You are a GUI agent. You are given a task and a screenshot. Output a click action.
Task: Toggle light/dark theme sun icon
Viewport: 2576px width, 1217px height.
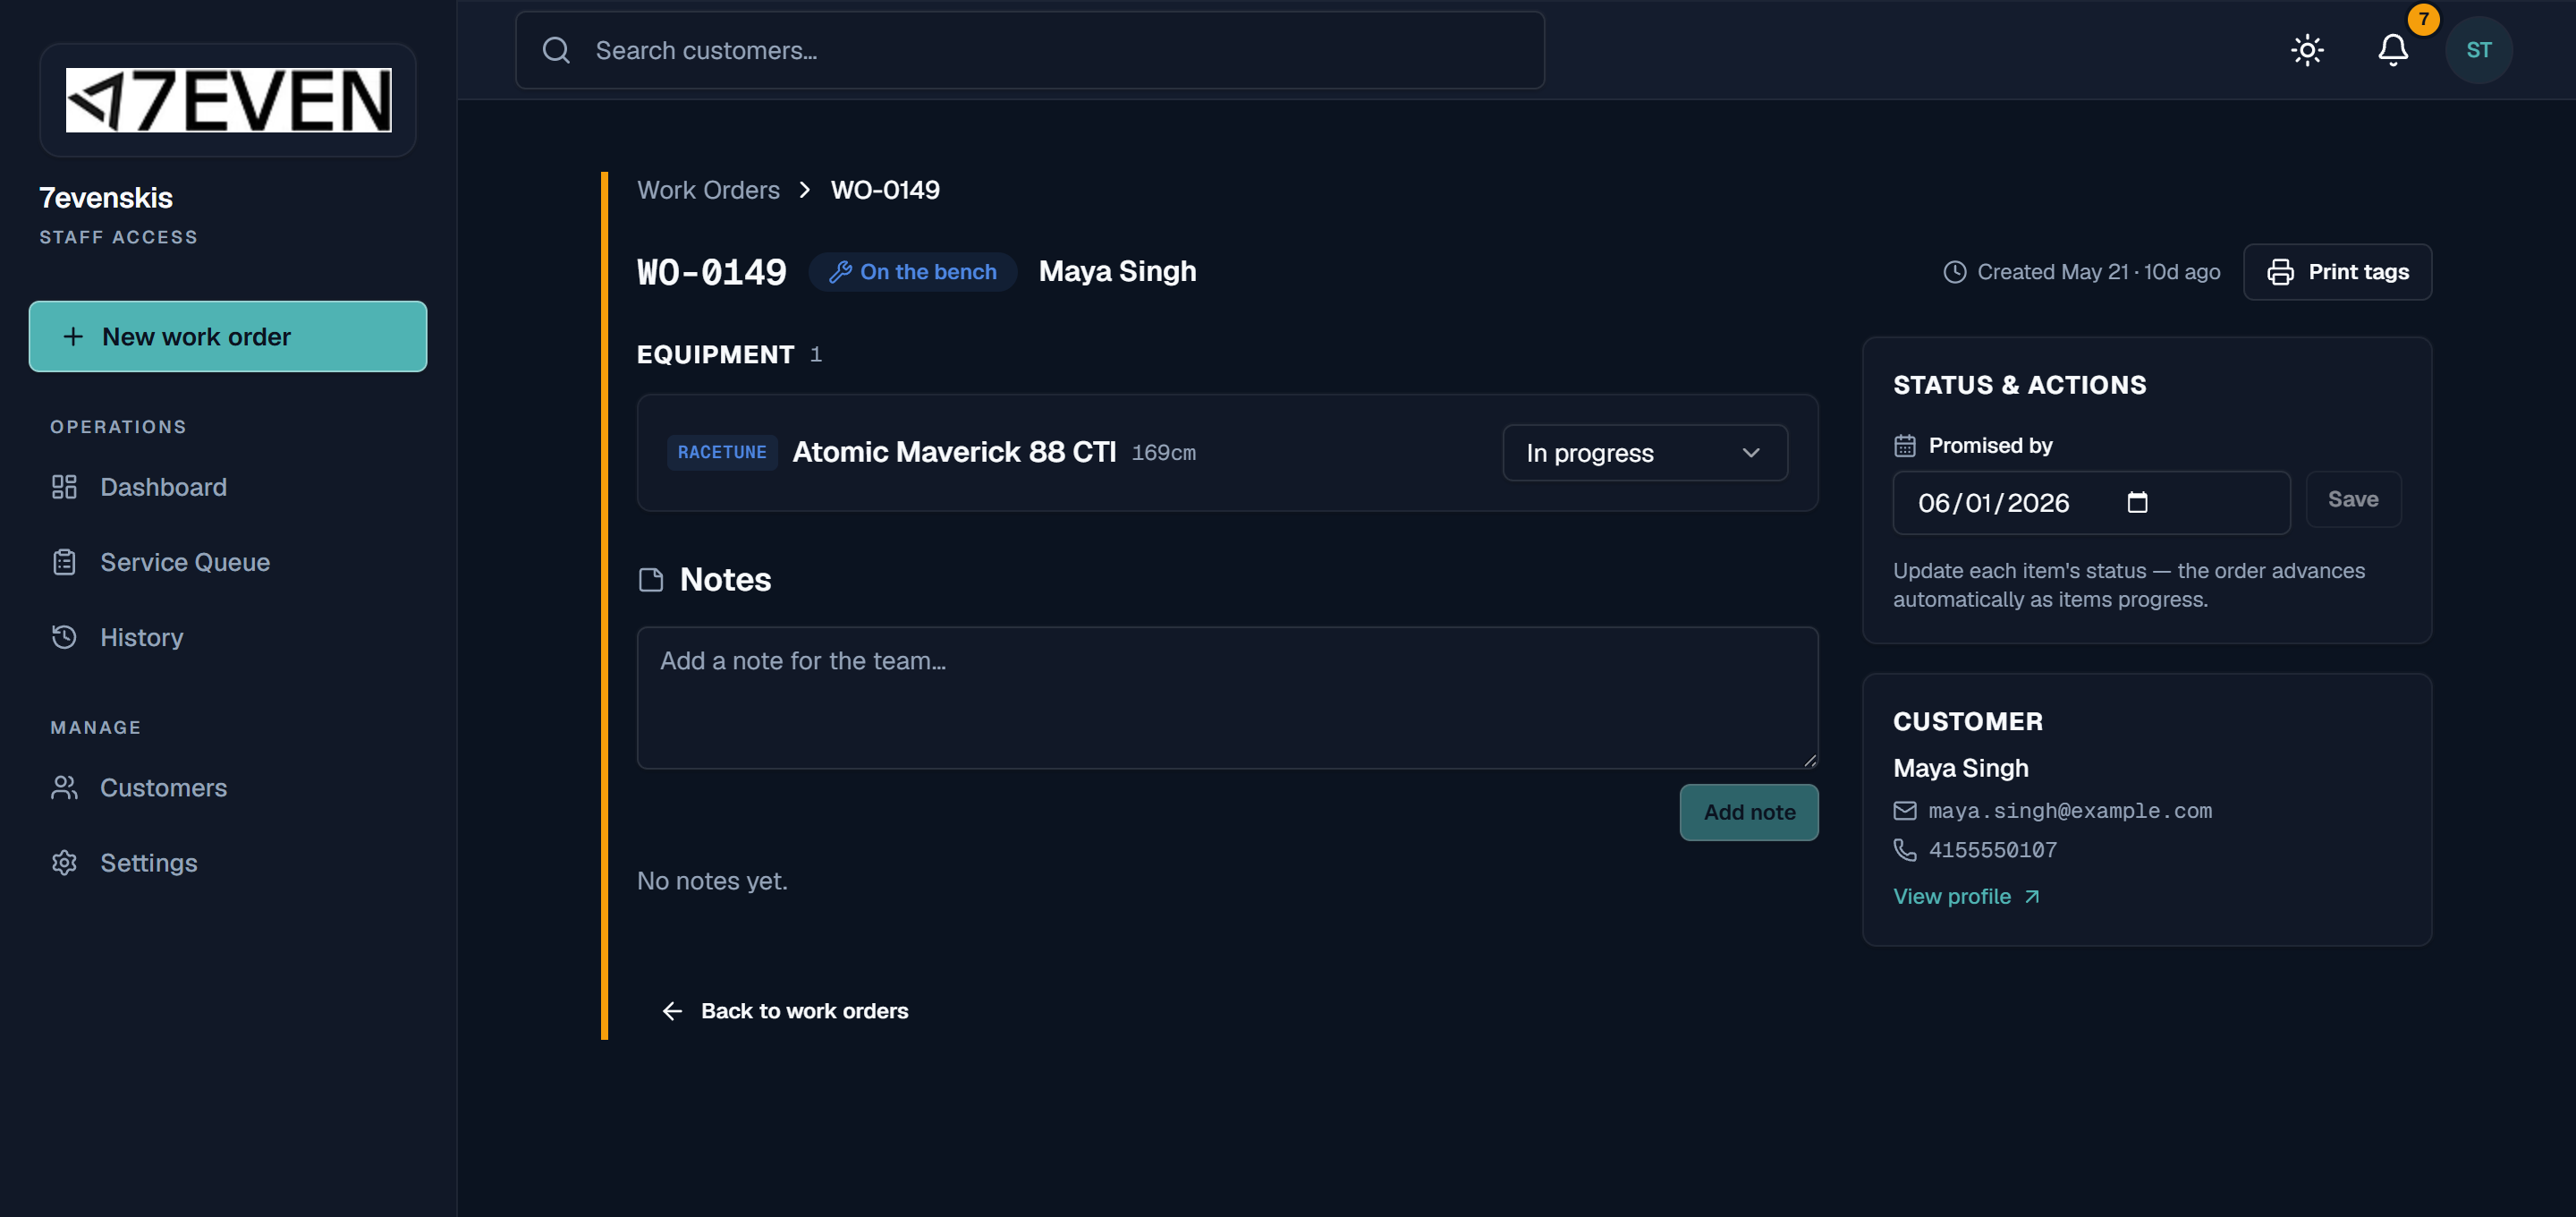pos(2307,50)
